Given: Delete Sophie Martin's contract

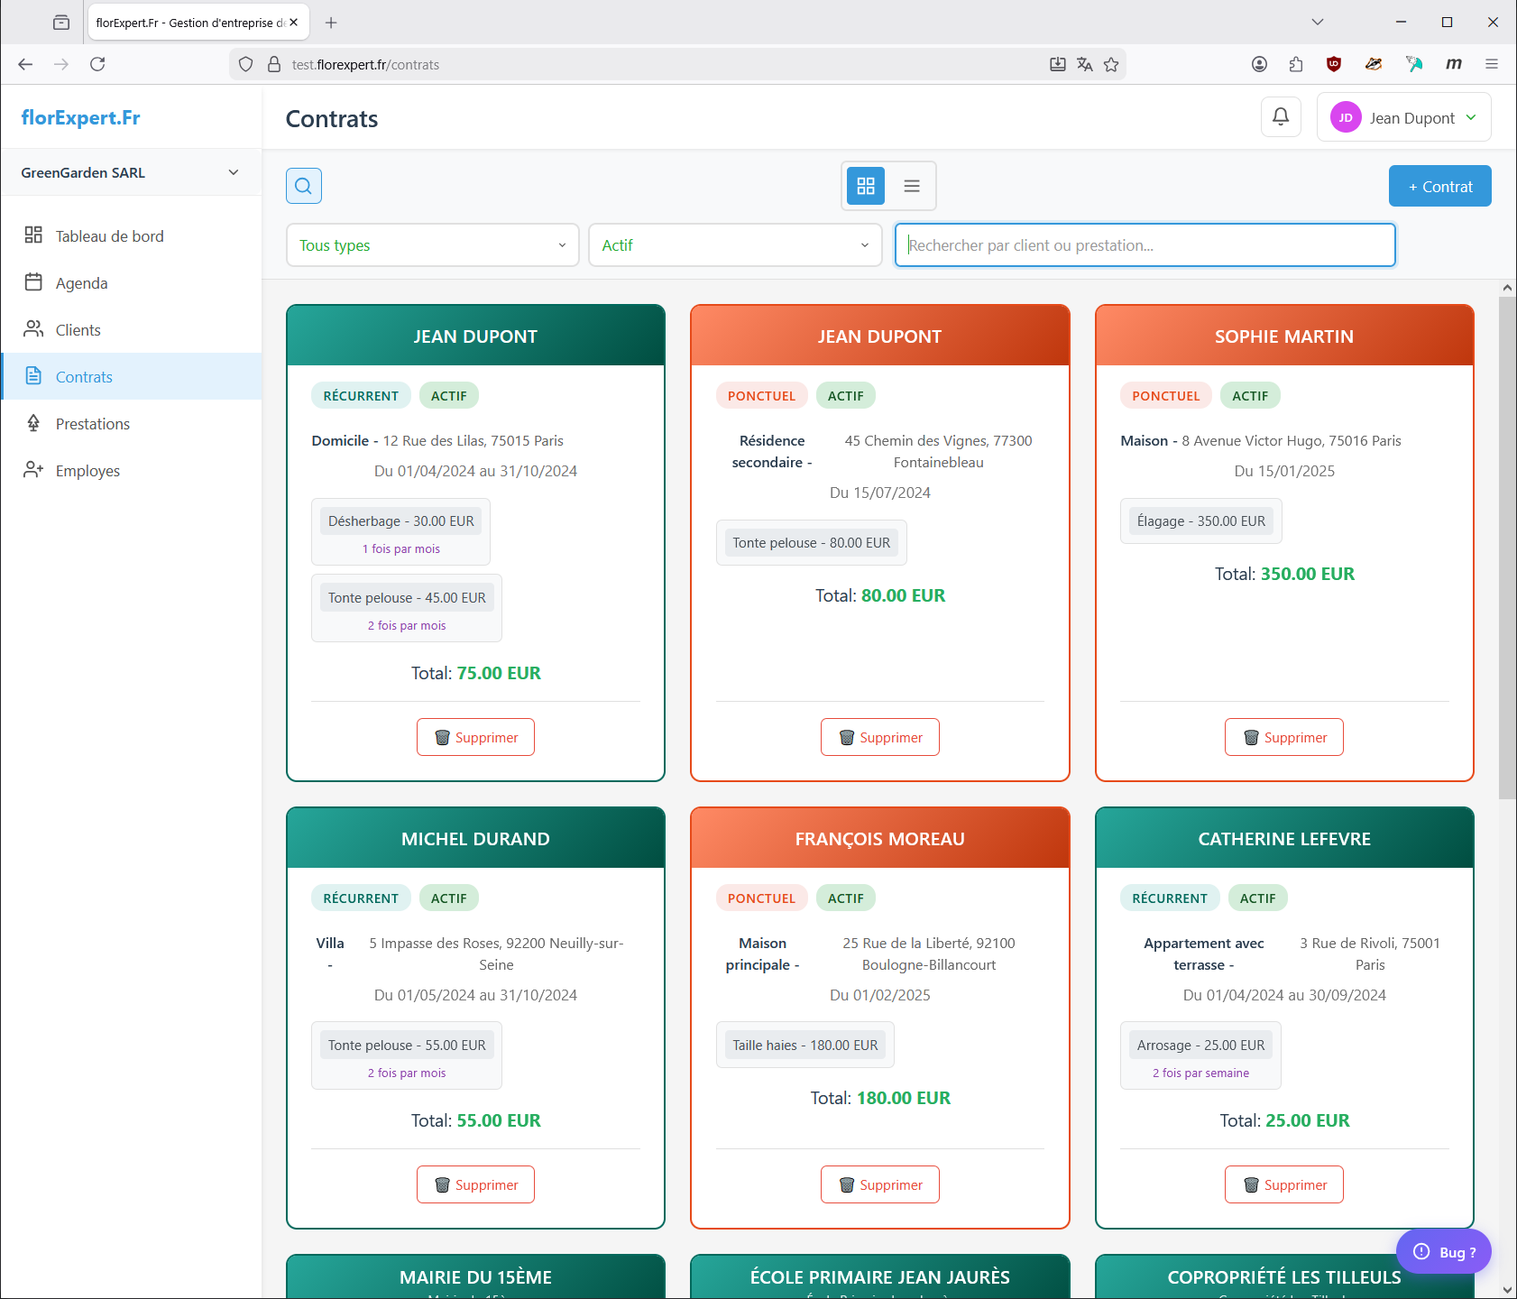Looking at the screenshot, I should tap(1283, 738).
